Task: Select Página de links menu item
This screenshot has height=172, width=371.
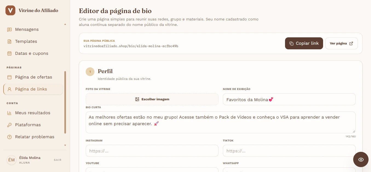Action: tap(33, 89)
